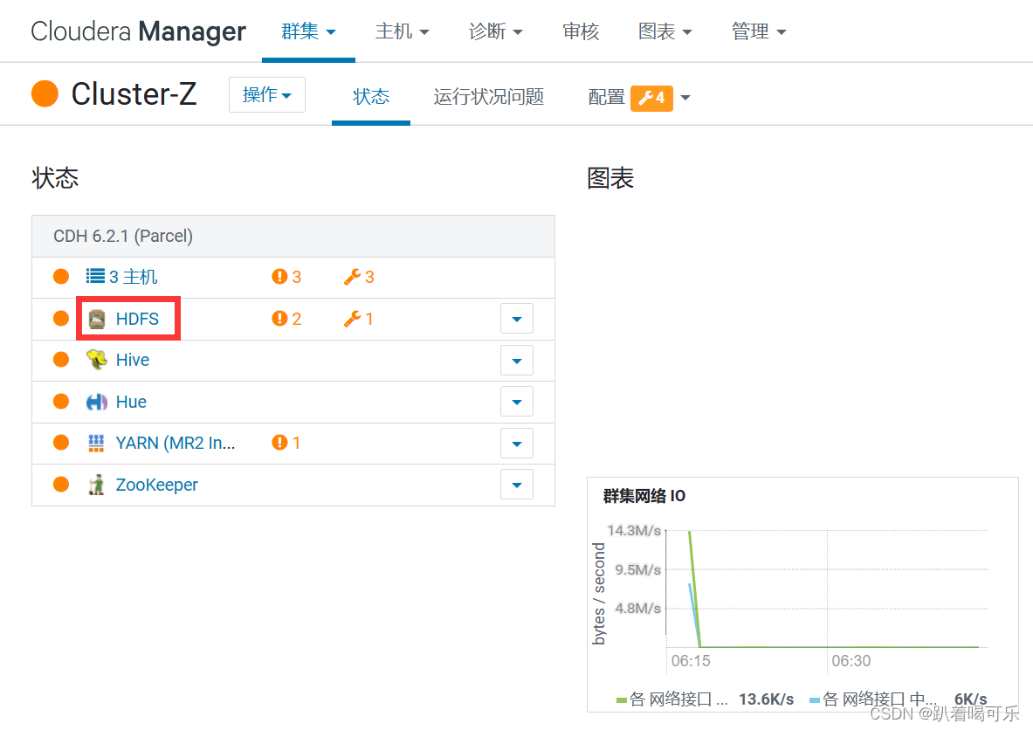The image size is (1033, 730).
Task: Open the 主机 menu
Action: click(x=402, y=31)
